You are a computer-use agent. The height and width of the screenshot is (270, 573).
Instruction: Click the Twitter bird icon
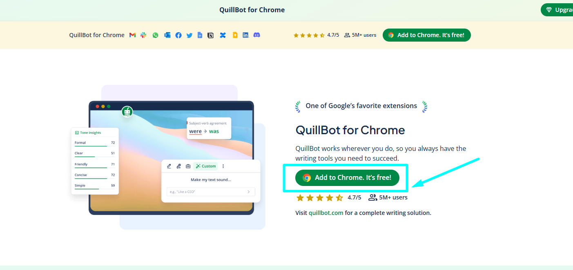point(190,35)
